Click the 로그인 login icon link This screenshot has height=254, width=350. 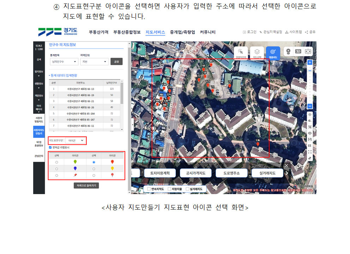[x=249, y=32]
